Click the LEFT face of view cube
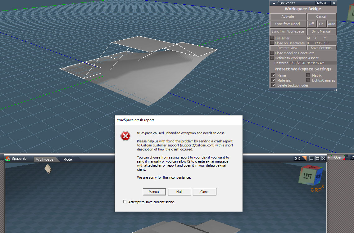The height and width of the screenshot is (233, 354). (307, 176)
